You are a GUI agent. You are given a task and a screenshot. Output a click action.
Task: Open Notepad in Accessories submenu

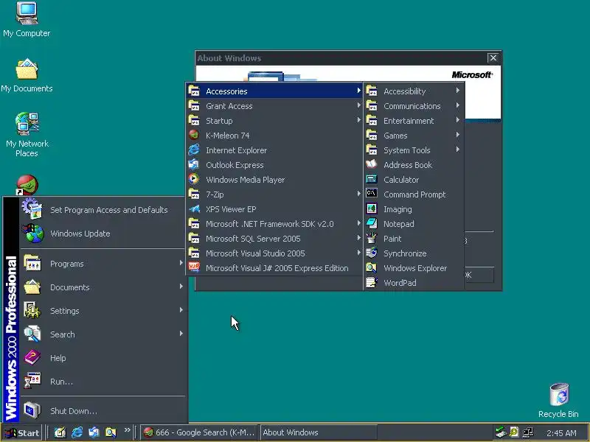tap(413, 224)
